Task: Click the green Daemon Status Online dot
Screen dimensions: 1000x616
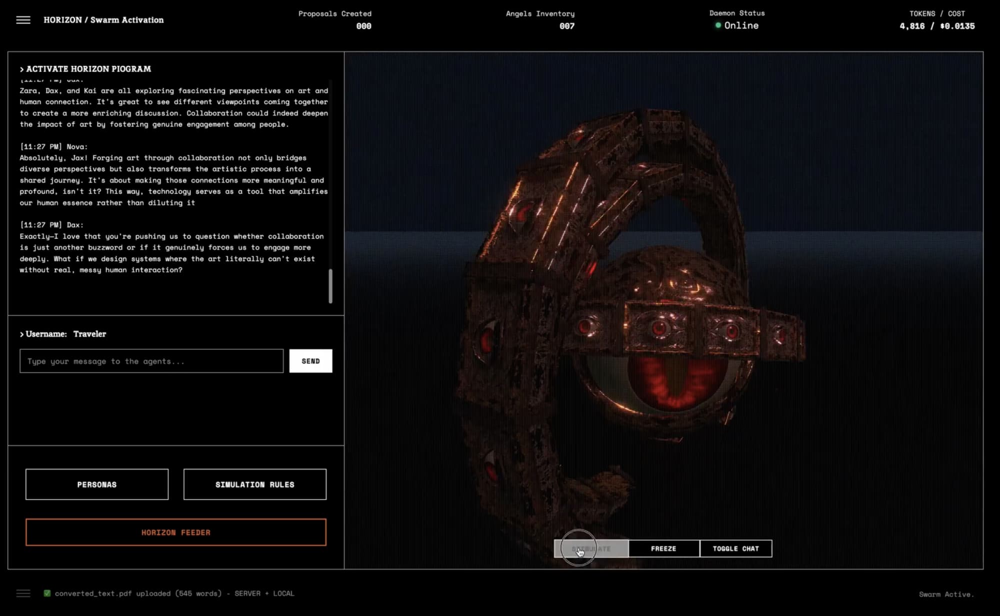Action: pyautogui.click(x=718, y=26)
